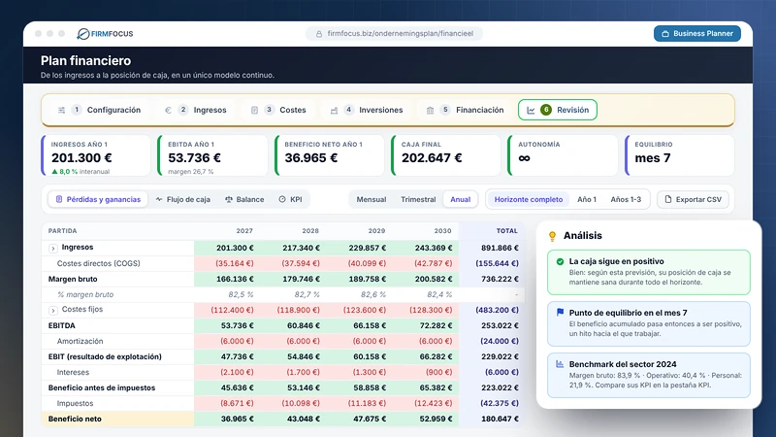Click the green checkmark icon in caja card
776x437 pixels.
pyautogui.click(x=560, y=261)
